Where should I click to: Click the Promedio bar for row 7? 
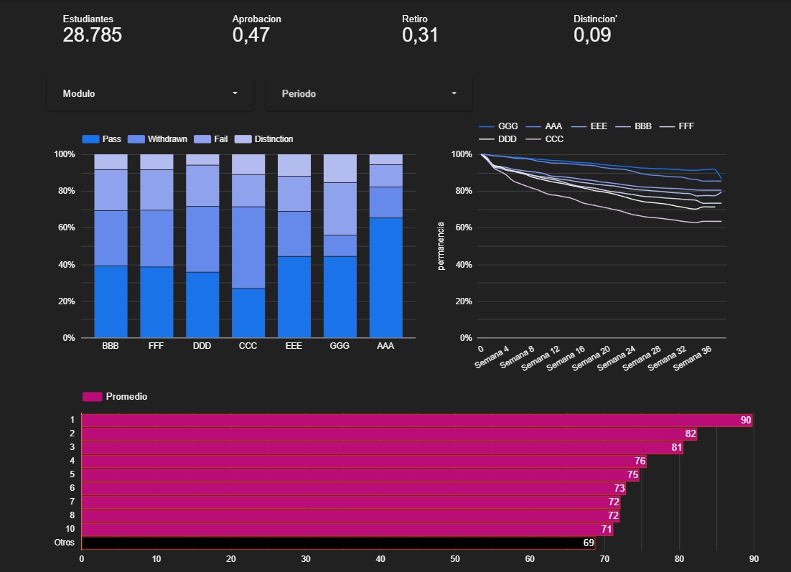pyautogui.click(x=350, y=502)
